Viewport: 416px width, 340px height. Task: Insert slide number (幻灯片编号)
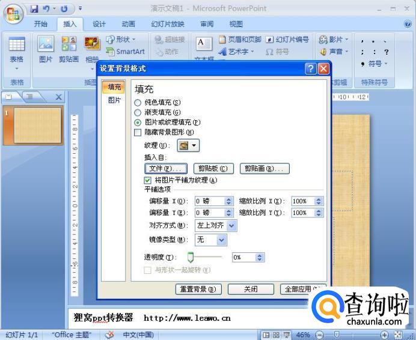287,40
